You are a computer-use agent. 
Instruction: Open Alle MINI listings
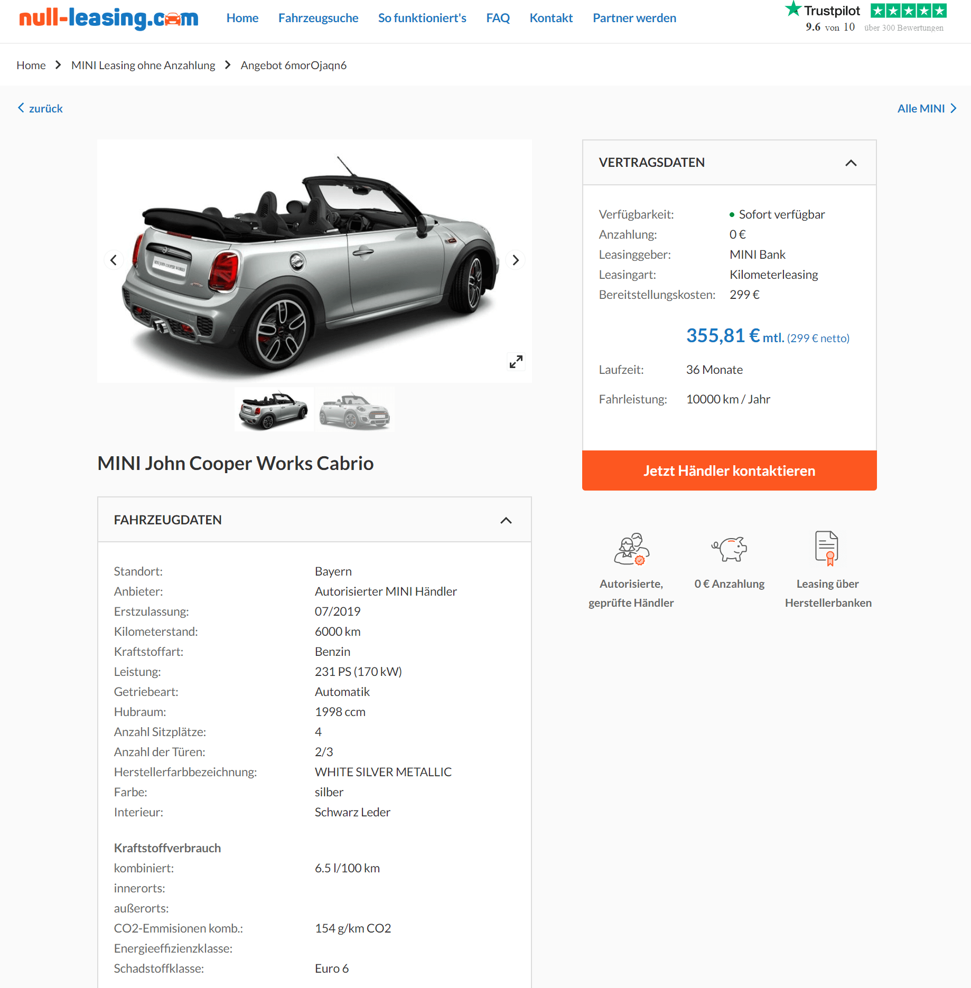(927, 108)
